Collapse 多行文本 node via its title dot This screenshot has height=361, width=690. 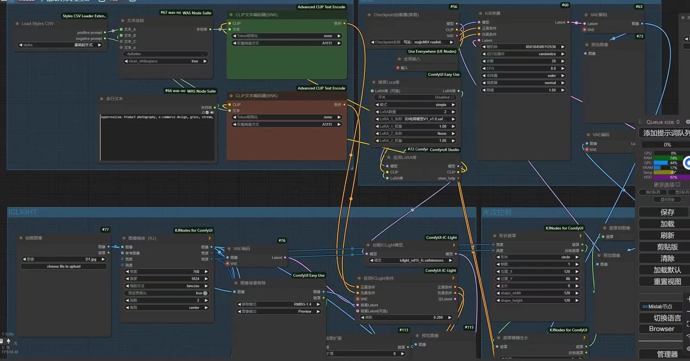click(x=102, y=99)
